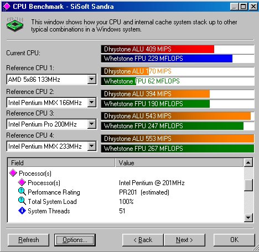Select the AMD 5x86 133MHz combo box
259x252 pixels.
[51, 80]
